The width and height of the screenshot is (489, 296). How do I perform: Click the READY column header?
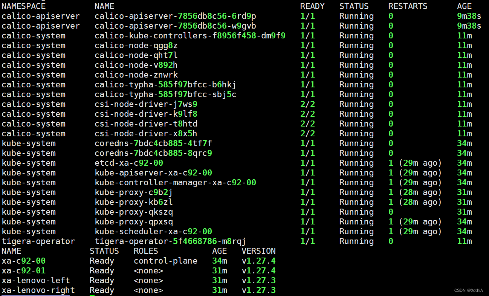[x=312, y=6]
